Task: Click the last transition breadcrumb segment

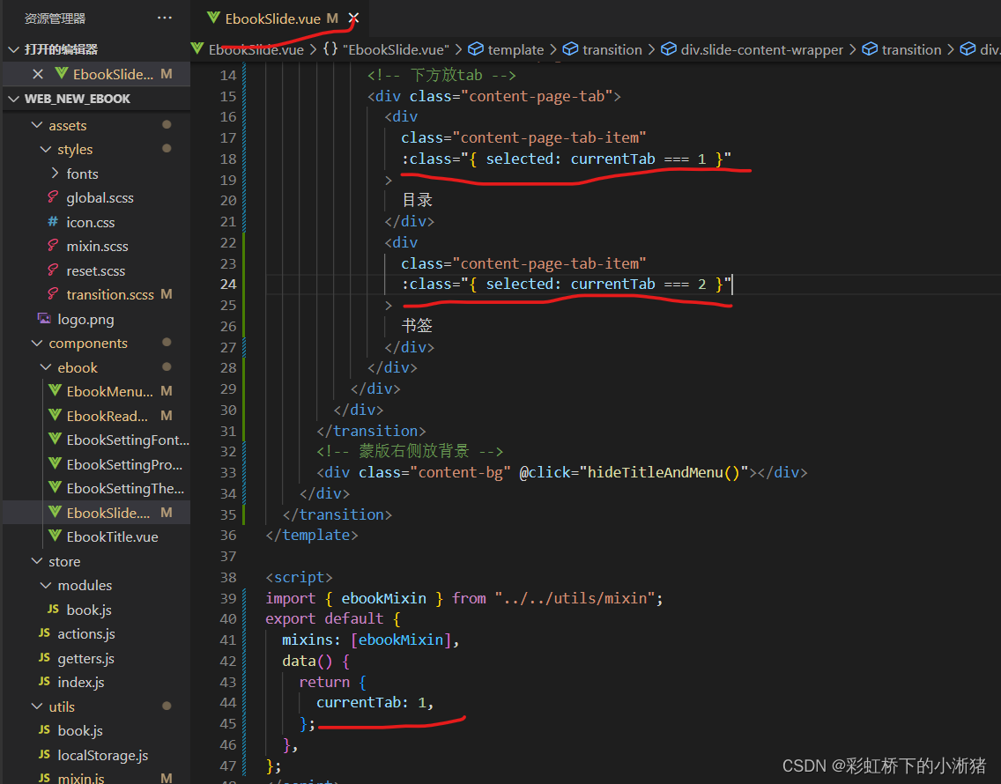Action: [902, 50]
